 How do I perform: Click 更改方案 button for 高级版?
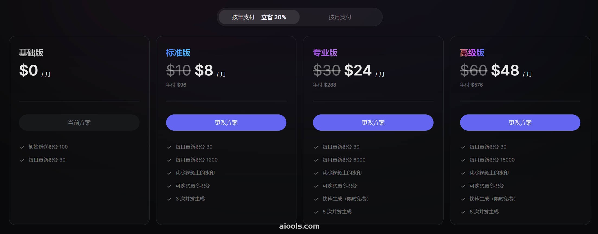point(520,123)
